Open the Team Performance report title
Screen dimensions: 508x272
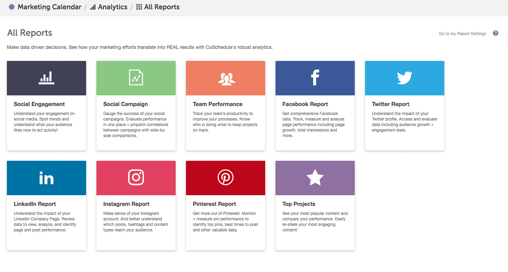click(218, 104)
